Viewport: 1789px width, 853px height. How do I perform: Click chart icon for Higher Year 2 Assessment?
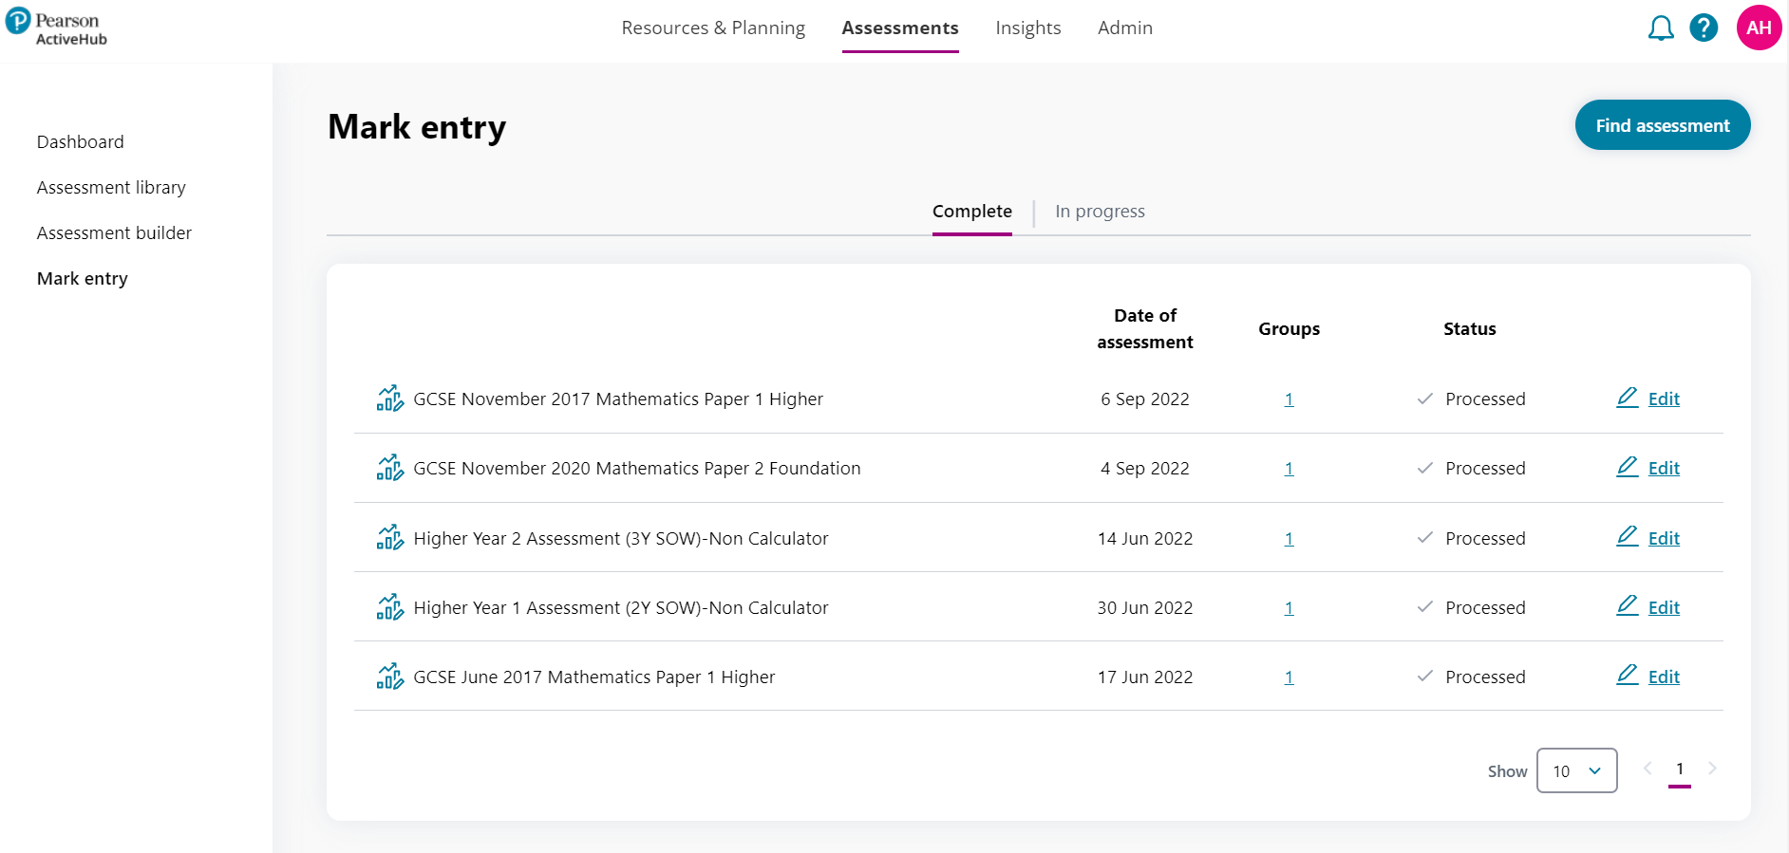389,538
